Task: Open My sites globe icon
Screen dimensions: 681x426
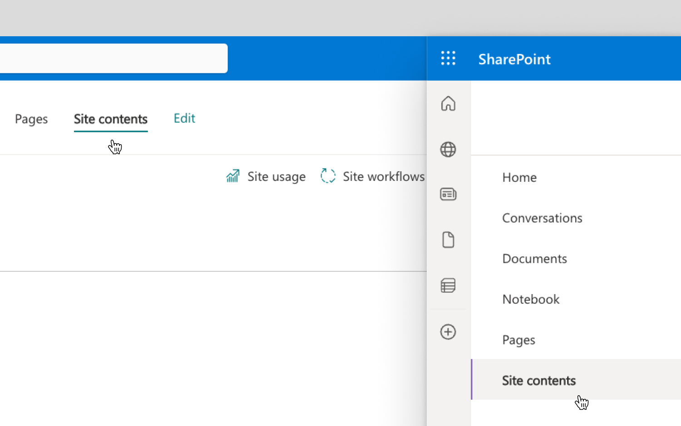Action: point(448,149)
